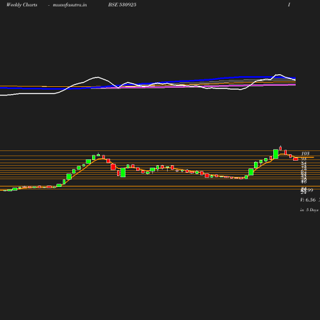The width and height of the screenshot is (320, 320).
Task: Click the '99' price label
Action: pyautogui.click(x=310, y=190)
